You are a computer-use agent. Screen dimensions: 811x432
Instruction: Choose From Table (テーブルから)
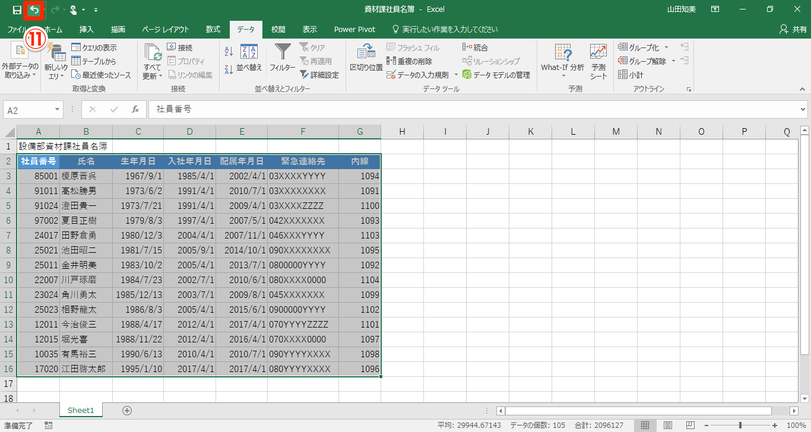point(94,61)
